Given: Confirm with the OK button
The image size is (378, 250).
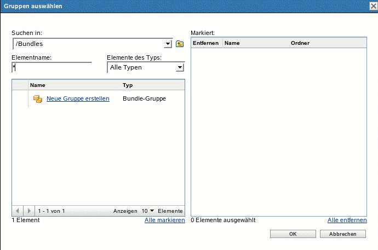Looking at the screenshot, I should [x=293, y=234].
